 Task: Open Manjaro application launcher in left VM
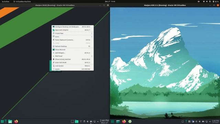click(2, 122)
